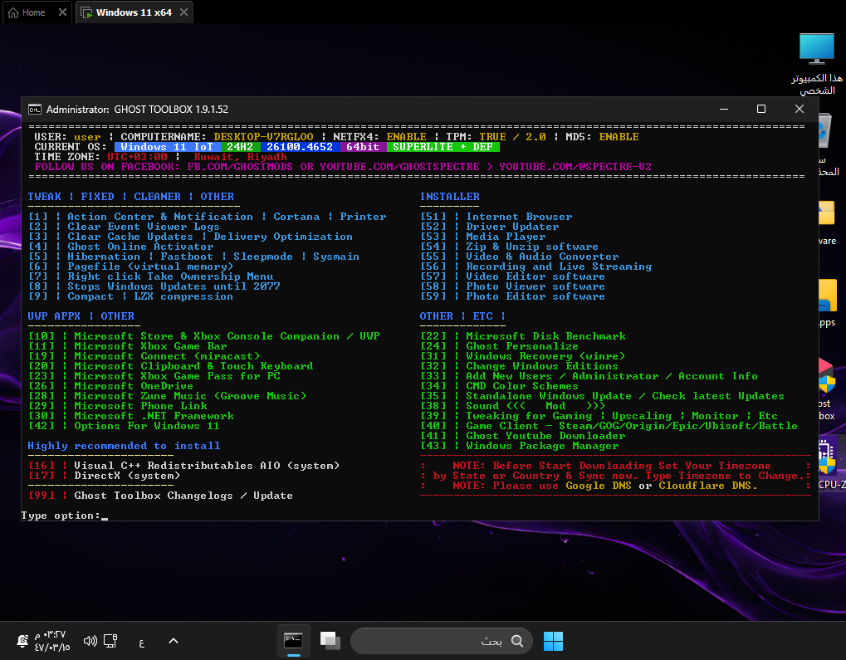Click the computer name 'DESKTOP-V7RGLOO'

263,137
